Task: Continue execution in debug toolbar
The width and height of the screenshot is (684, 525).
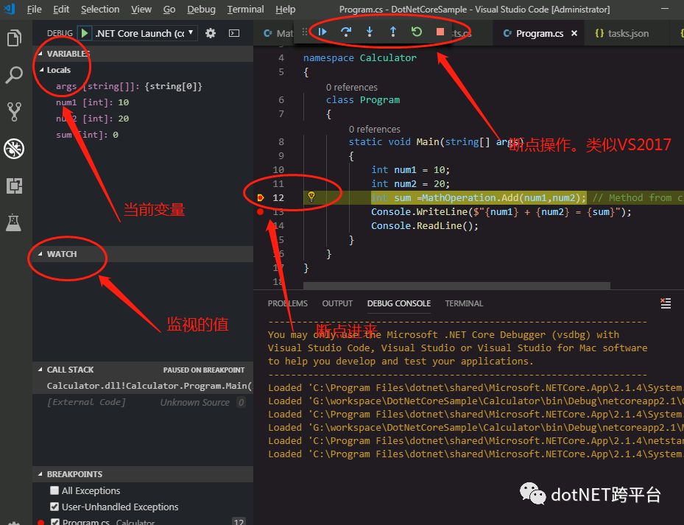Action: point(322,32)
